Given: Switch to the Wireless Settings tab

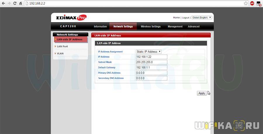Looking at the screenshot, I should [150, 26].
